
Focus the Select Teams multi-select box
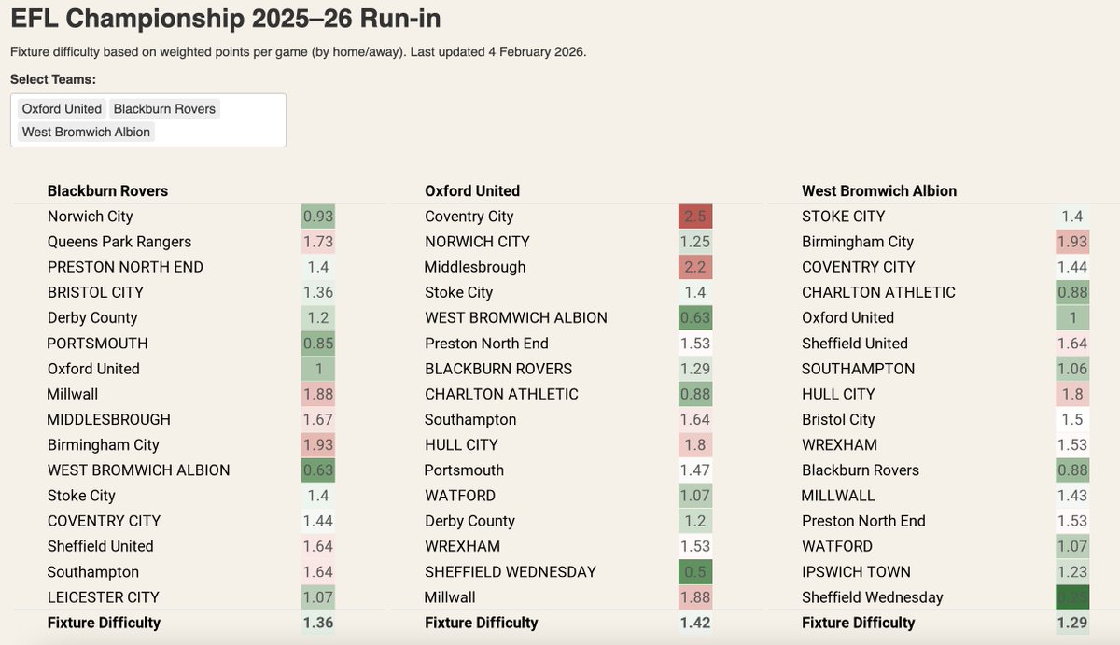pos(148,120)
